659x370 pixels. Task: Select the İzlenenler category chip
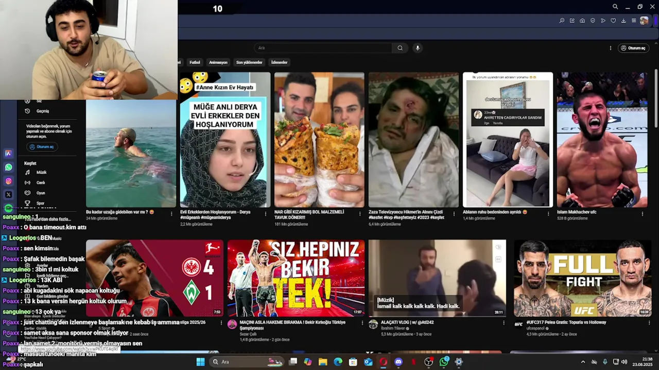click(279, 62)
